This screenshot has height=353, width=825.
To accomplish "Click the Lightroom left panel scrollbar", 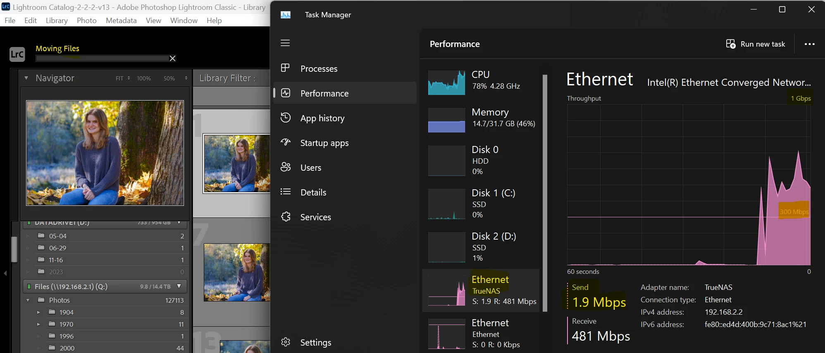I will (14, 249).
